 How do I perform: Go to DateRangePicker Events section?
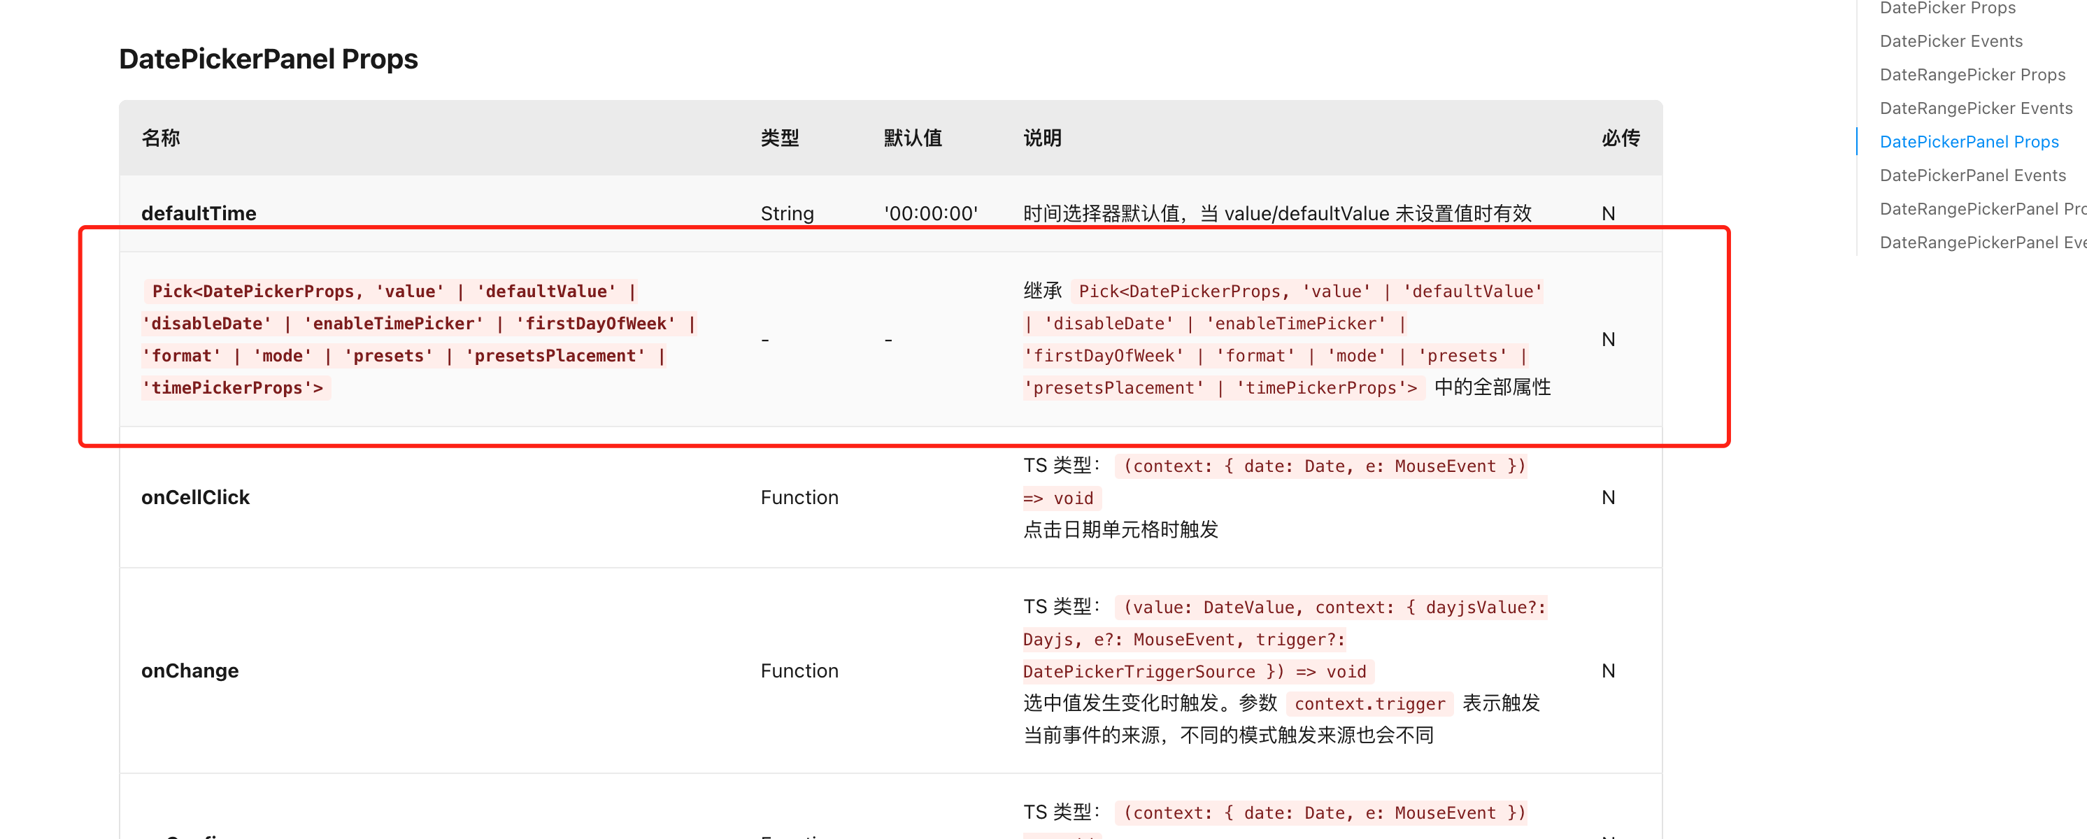click(x=1975, y=107)
